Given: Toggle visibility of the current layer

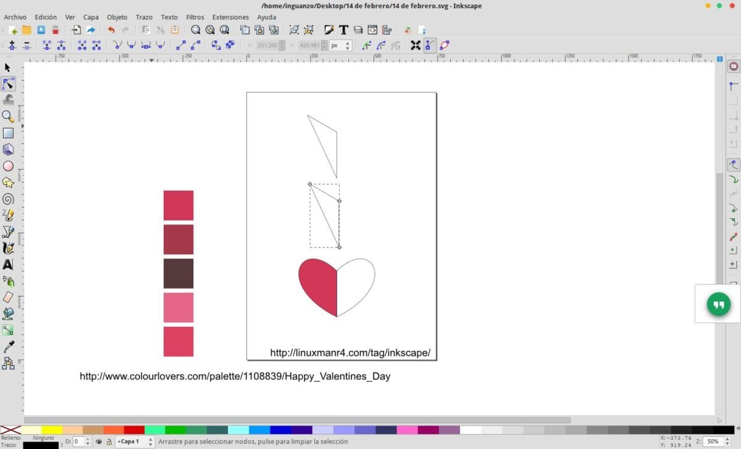Looking at the screenshot, I should [x=98, y=442].
